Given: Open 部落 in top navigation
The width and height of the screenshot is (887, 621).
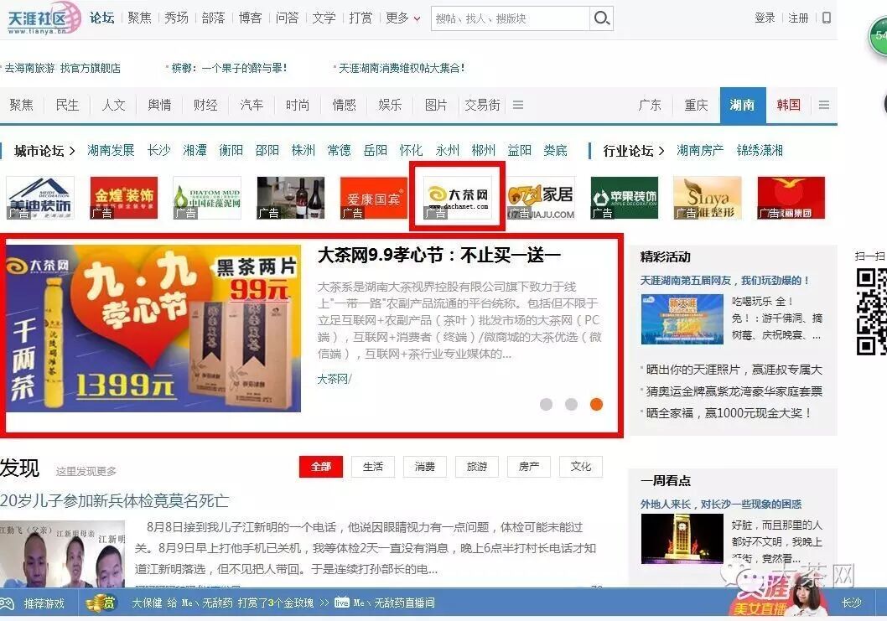Looking at the screenshot, I should pos(213,18).
